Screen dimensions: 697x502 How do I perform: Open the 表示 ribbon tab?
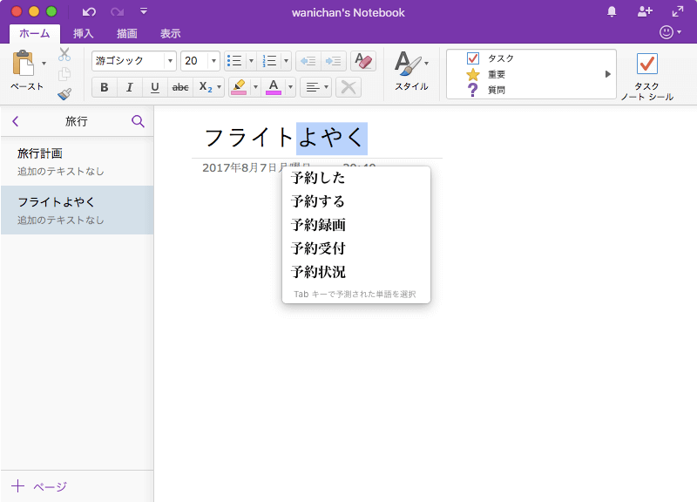(x=170, y=33)
